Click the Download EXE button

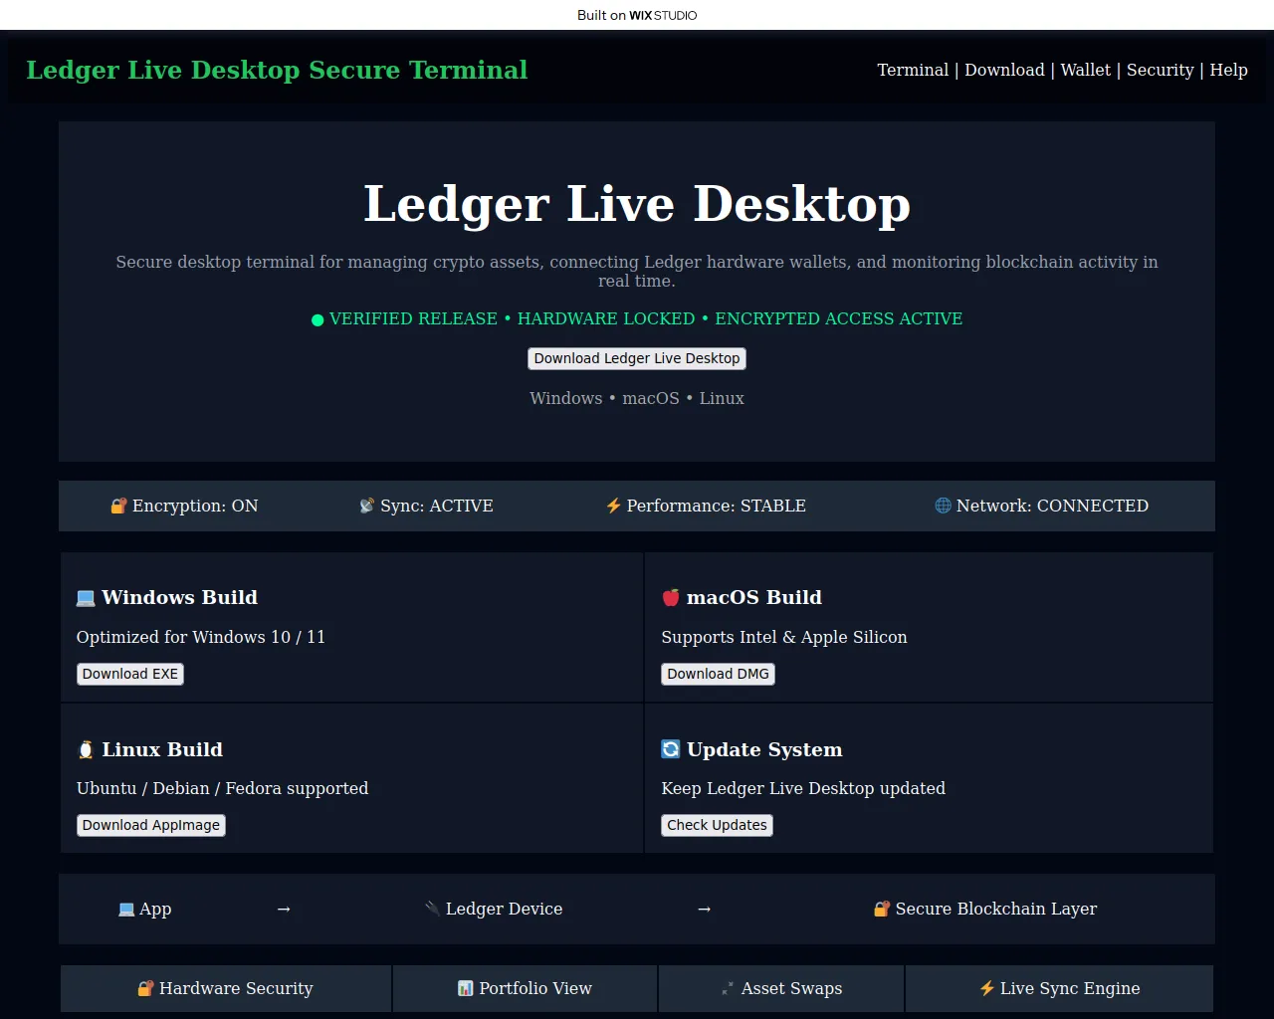coord(130,674)
